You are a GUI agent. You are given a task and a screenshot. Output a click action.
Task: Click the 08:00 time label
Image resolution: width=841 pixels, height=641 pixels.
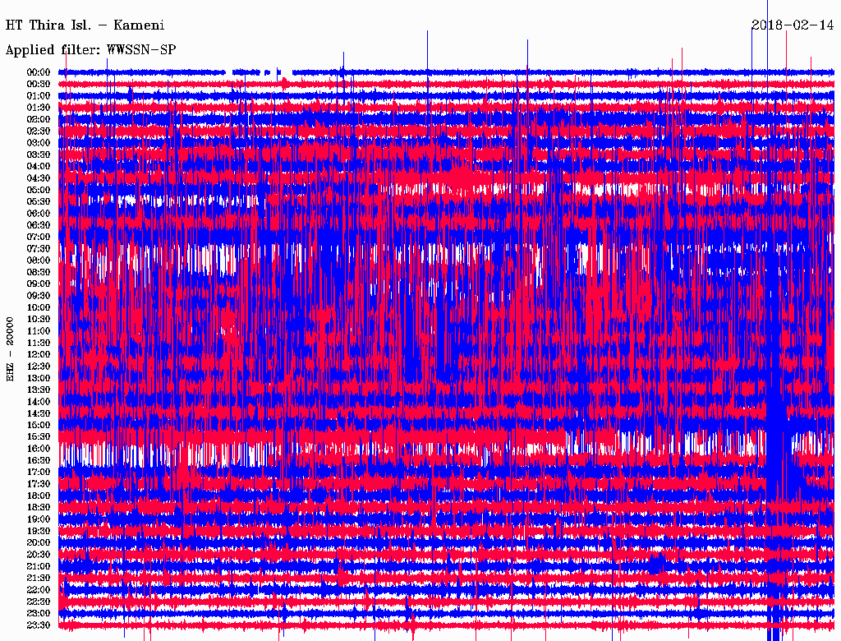tap(39, 261)
